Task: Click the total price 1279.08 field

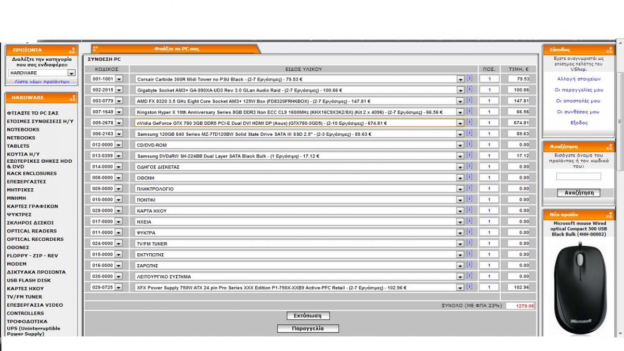Action: click(520, 306)
